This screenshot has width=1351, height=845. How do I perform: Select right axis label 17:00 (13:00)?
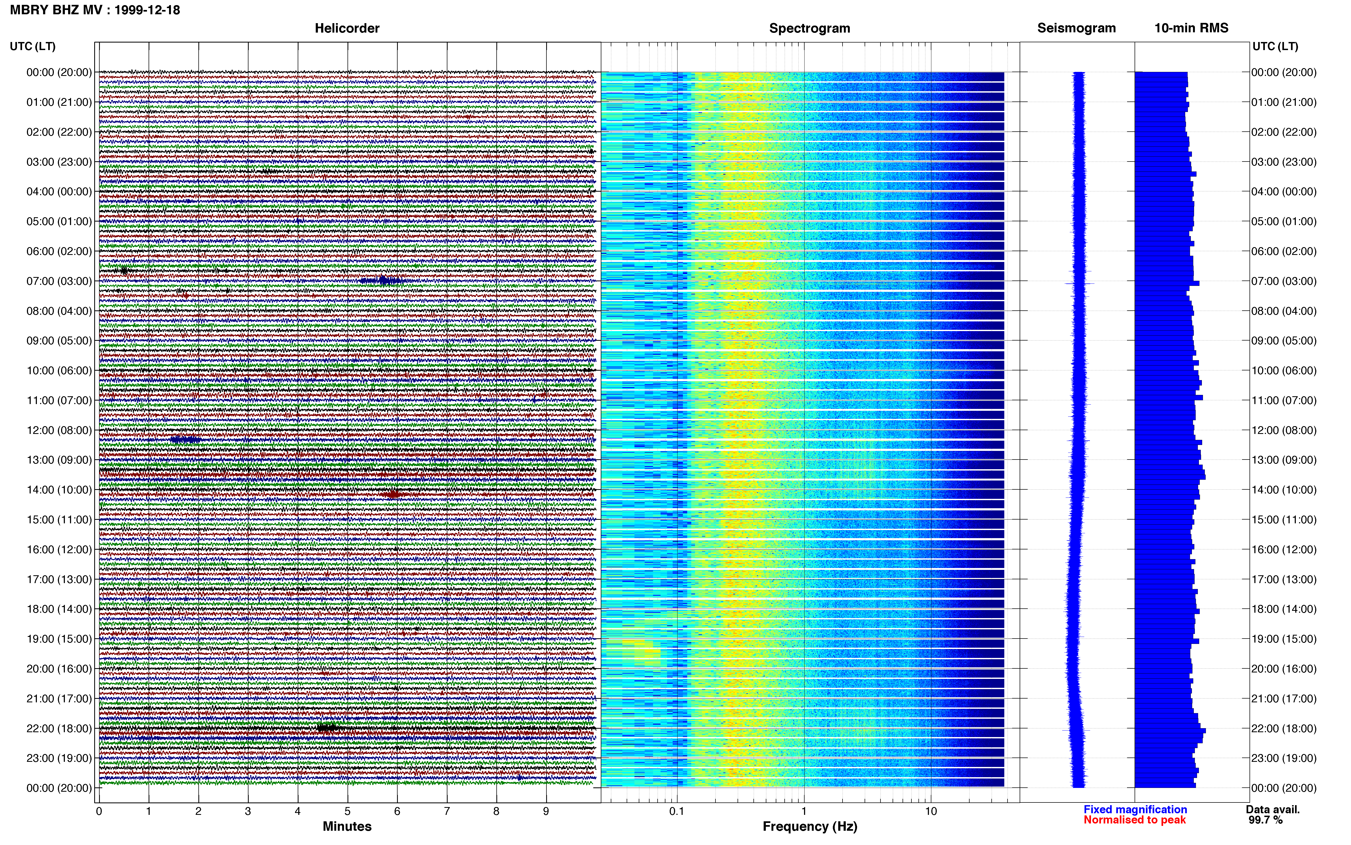1284,580
